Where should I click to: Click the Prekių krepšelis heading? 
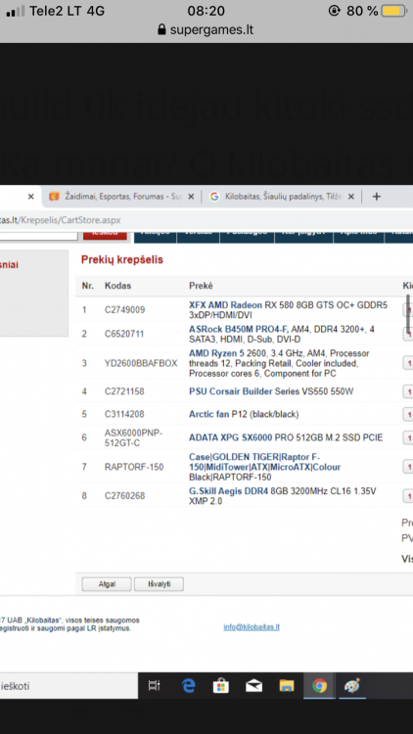121,259
